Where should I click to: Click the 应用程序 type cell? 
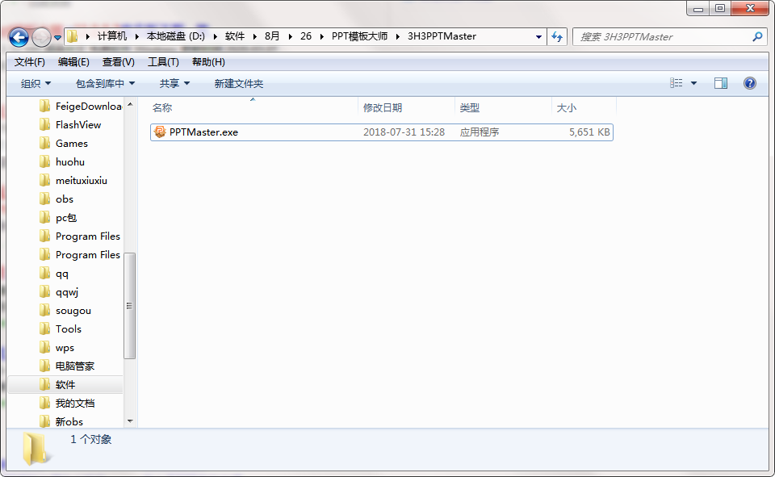point(480,132)
